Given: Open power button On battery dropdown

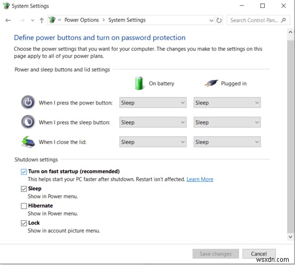Looking at the screenshot, I should coord(153,103).
